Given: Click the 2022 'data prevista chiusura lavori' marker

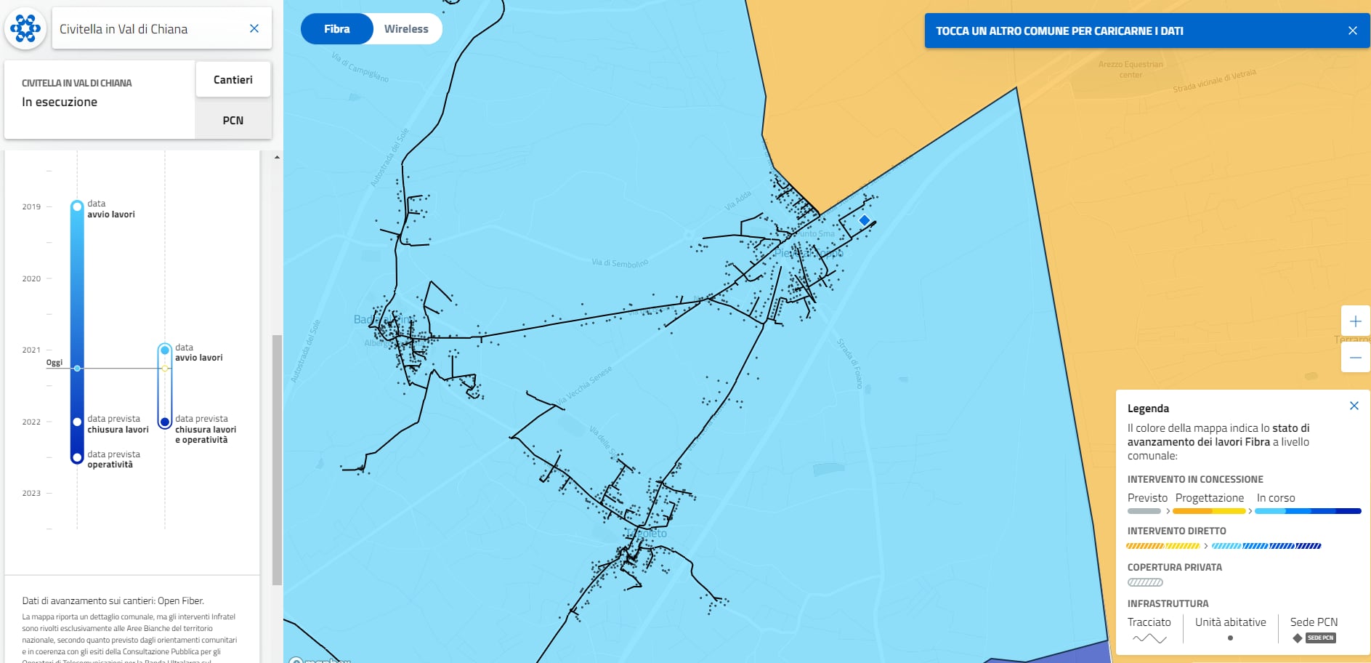Looking at the screenshot, I should [77, 422].
